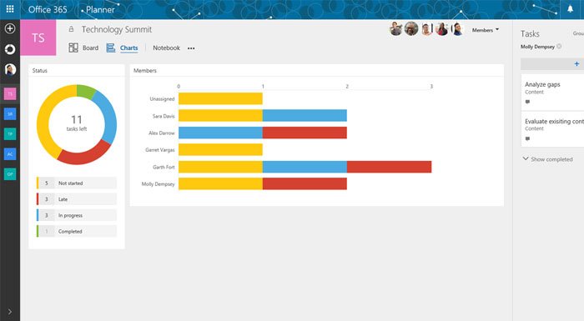Open the TP plan in sidebar
This screenshot has height=321, width=584.
[10, 134]
